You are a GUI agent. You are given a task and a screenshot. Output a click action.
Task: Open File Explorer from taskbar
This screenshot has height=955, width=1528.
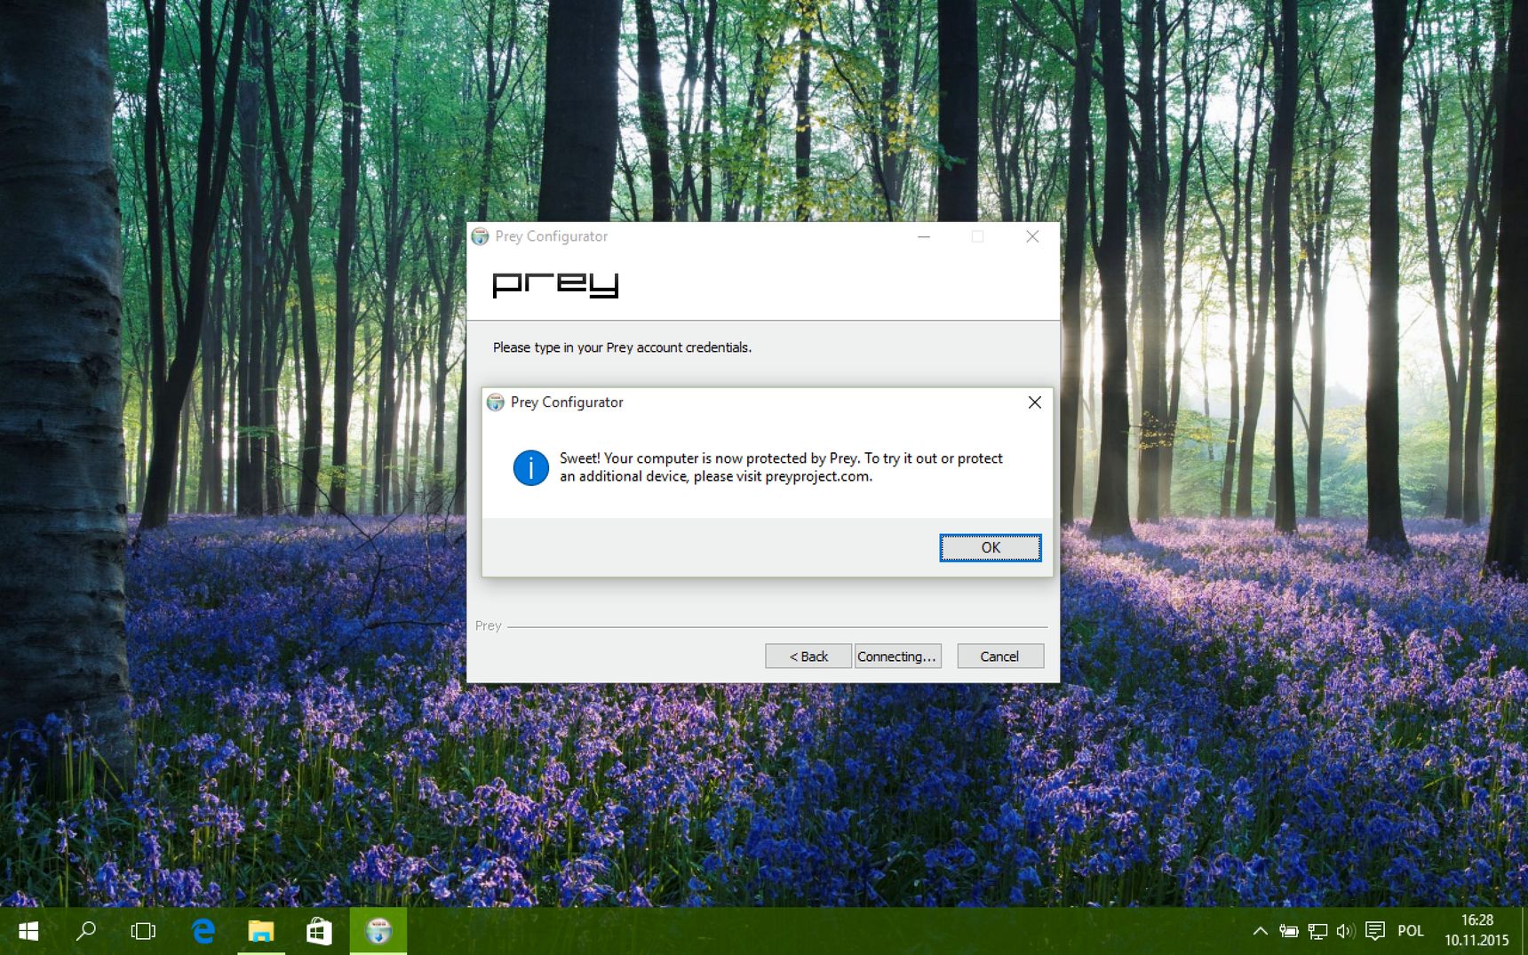(x=261, y=931)
